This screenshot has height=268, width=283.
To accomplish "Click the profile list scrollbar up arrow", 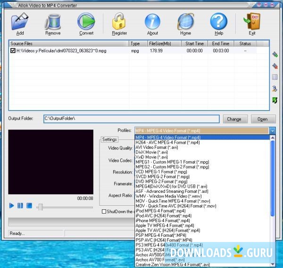I will (x=273, y=138).
